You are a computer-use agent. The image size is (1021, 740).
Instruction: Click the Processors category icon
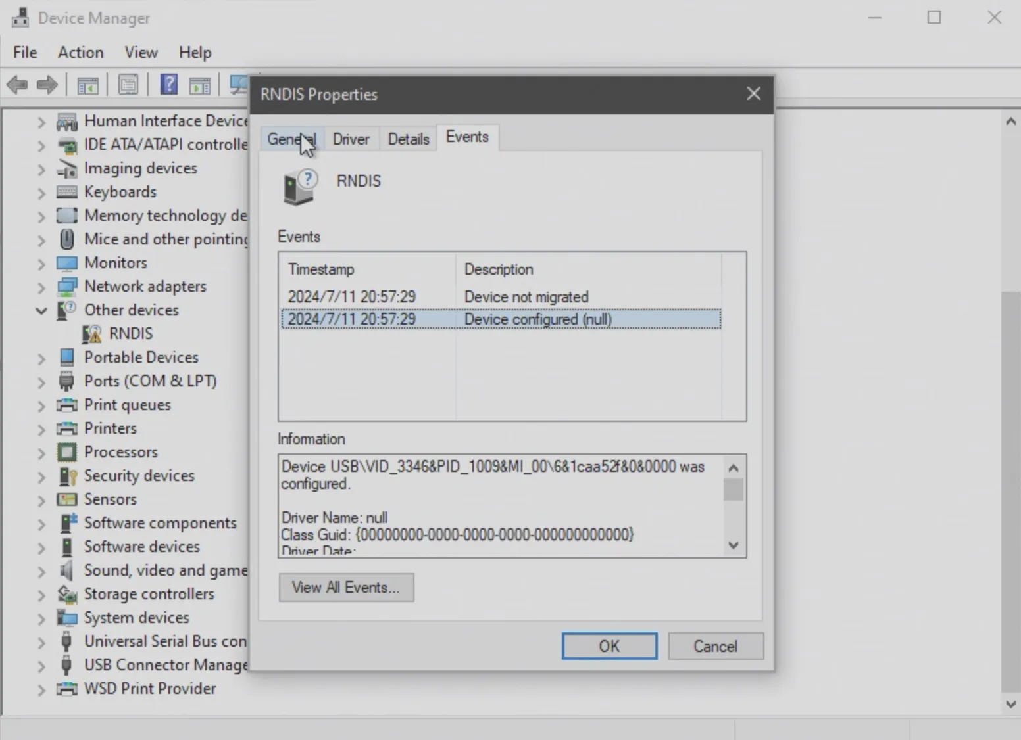pos(66,452)
